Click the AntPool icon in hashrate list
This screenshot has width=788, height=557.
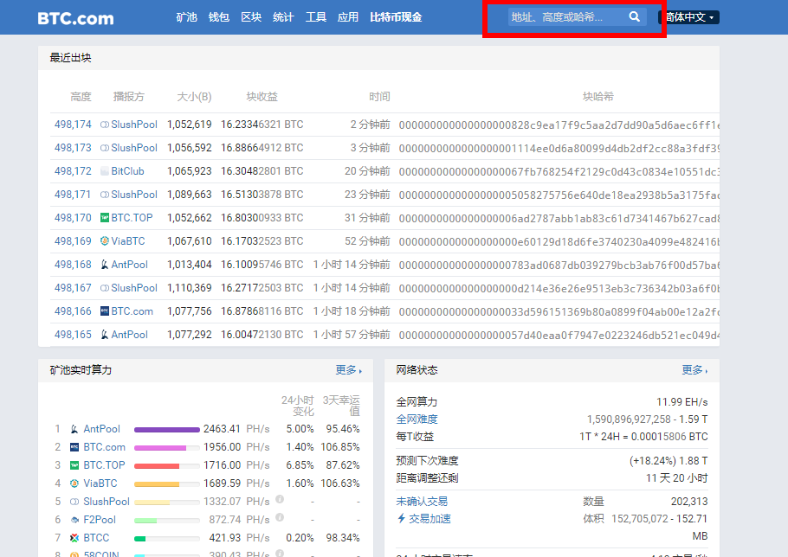pos(74,429)
